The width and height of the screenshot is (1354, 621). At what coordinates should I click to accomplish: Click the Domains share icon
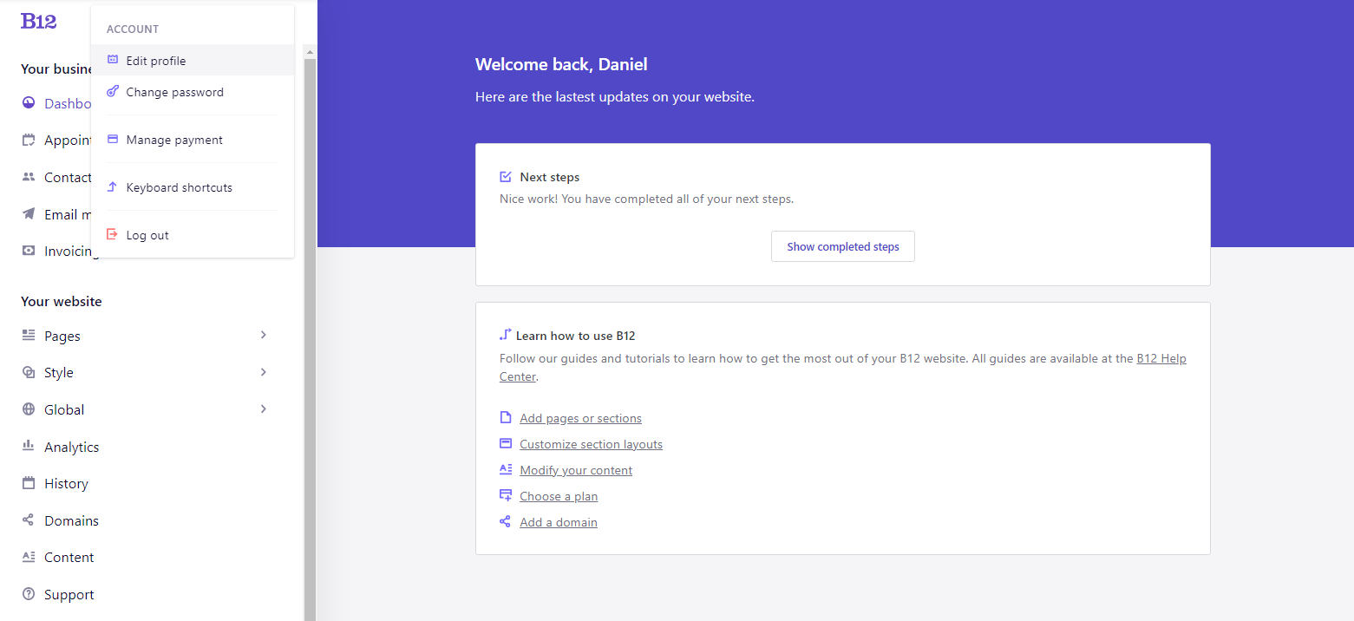pyautogui.click(x=29, y=520)
